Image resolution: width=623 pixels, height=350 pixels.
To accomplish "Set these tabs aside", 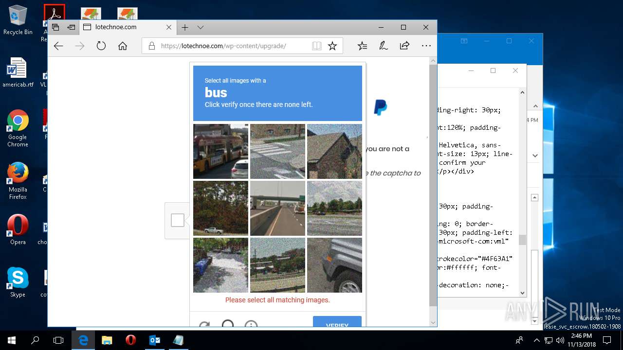I will pyautogui.click(x=71, y=27).
